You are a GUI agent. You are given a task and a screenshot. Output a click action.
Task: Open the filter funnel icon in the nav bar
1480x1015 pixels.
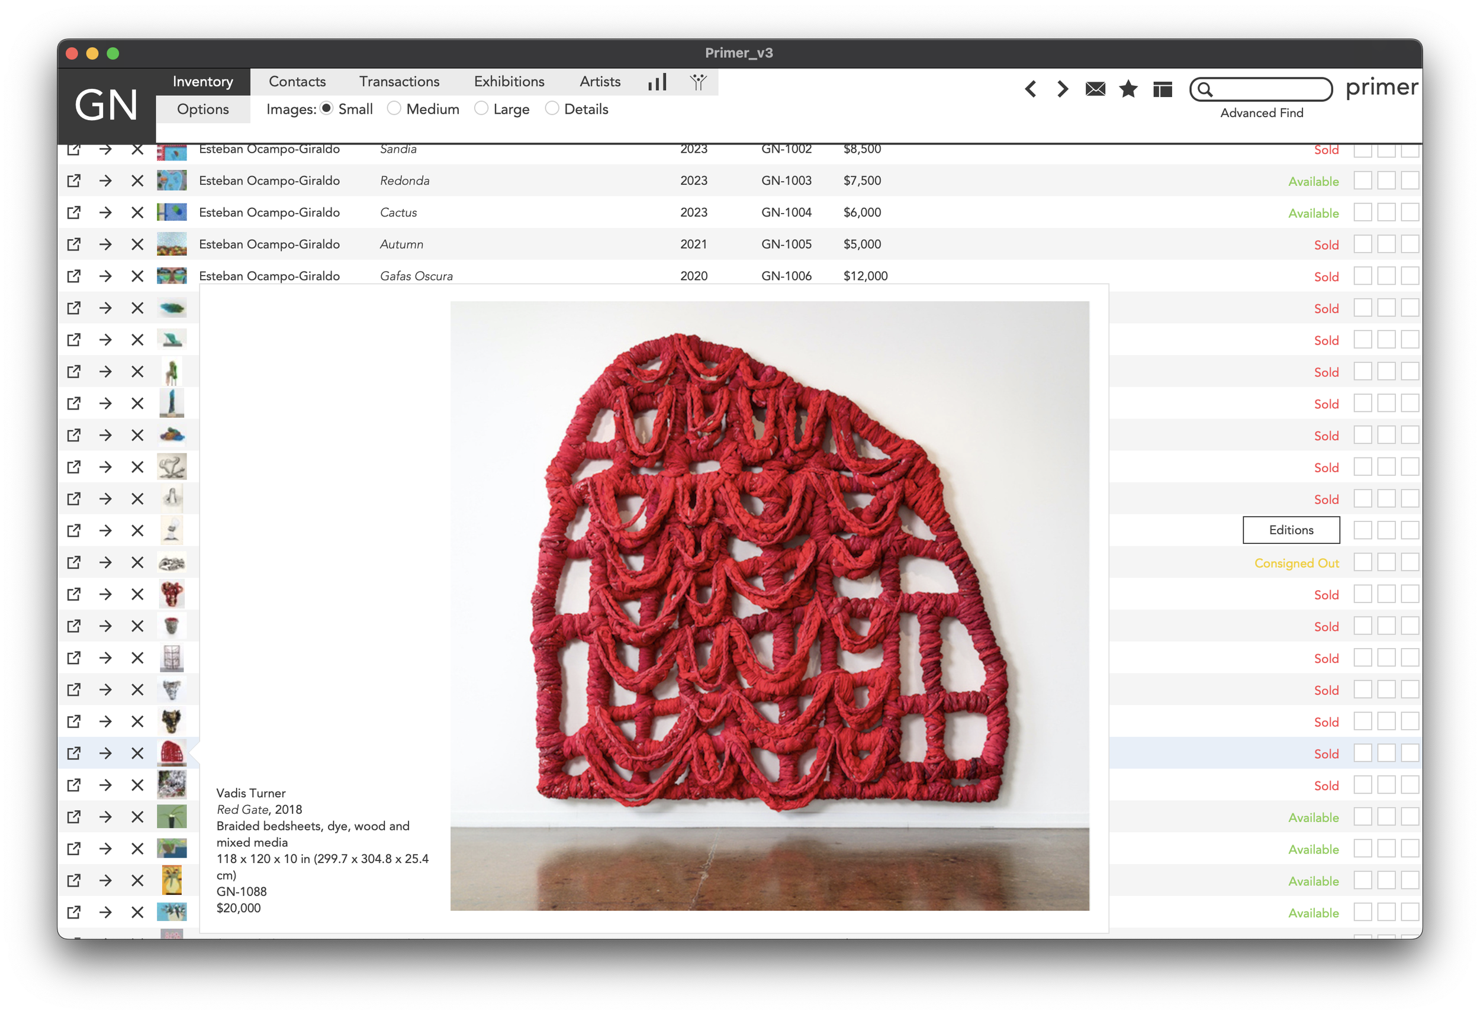tap(698, 82)
